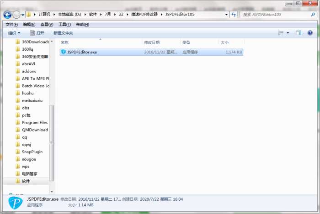This screenshot has width=320, height=214.
Task: Open the address bar history dropdown
Action: [226, 15]
